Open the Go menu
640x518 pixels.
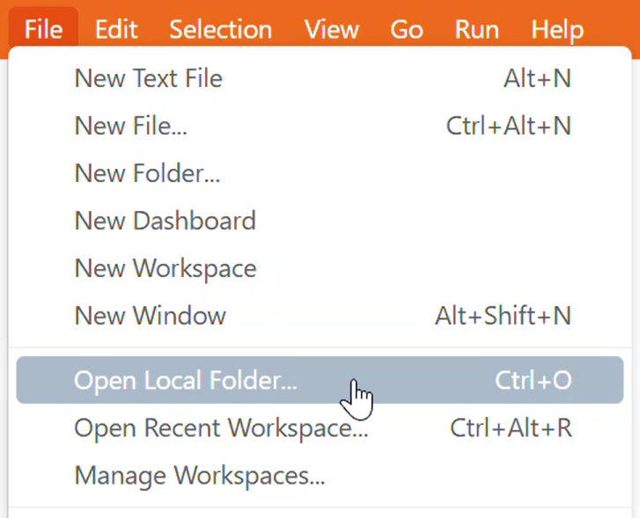click(x=406, y=30)
